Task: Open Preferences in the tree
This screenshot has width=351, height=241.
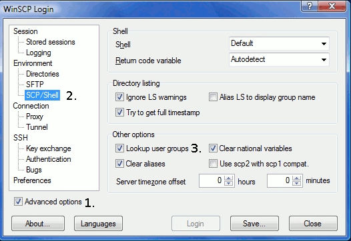Action: [x=32, y=180]
